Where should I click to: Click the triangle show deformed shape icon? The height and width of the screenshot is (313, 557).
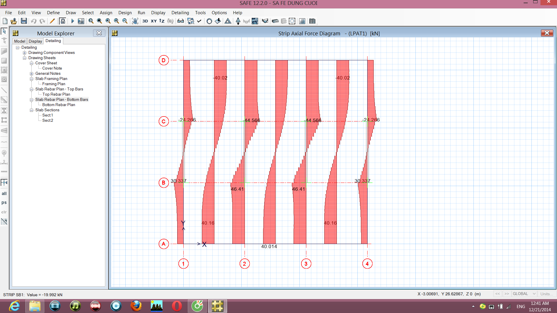pyautogui.click(x=228, y=21)
